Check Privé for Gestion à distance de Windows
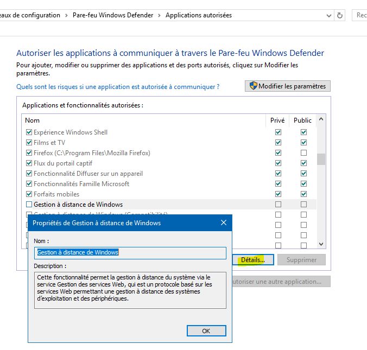The width and height of the screenshot is (367, 350). pos(278,204)
